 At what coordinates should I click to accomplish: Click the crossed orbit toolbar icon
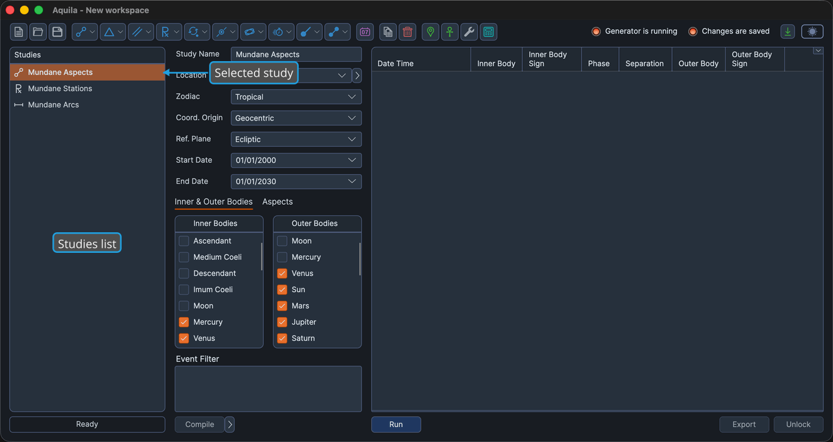[x=221, y=32]
